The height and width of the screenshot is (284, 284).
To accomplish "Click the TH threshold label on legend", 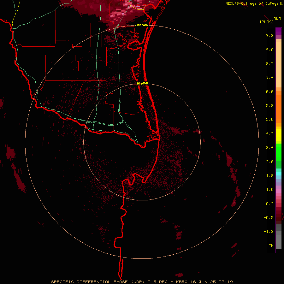I will (271, 246).
